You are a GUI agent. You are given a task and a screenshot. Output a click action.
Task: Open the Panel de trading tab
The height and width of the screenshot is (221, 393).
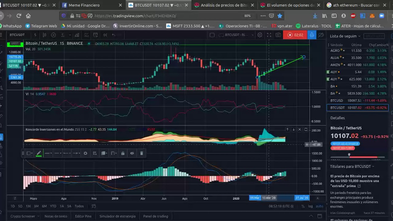click(156, 216)
